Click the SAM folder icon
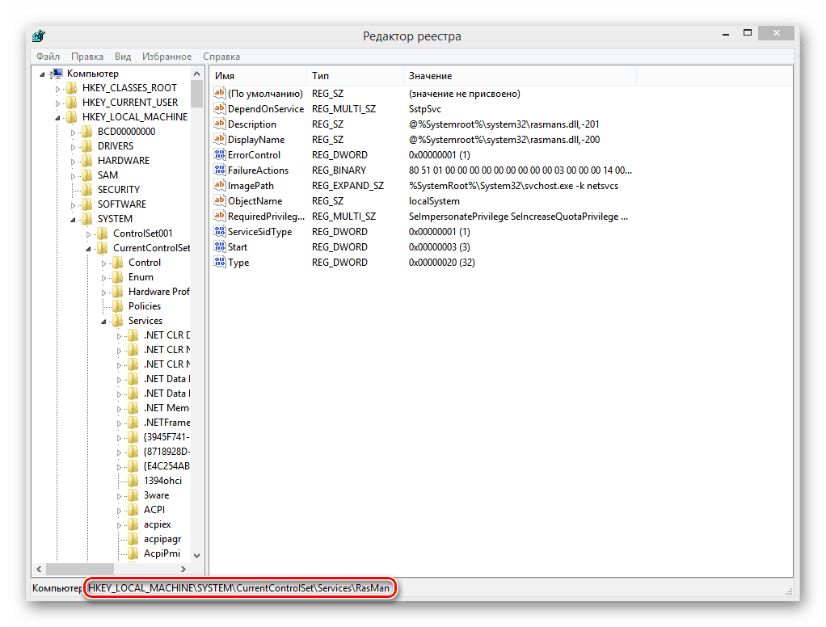 [87, 175]
